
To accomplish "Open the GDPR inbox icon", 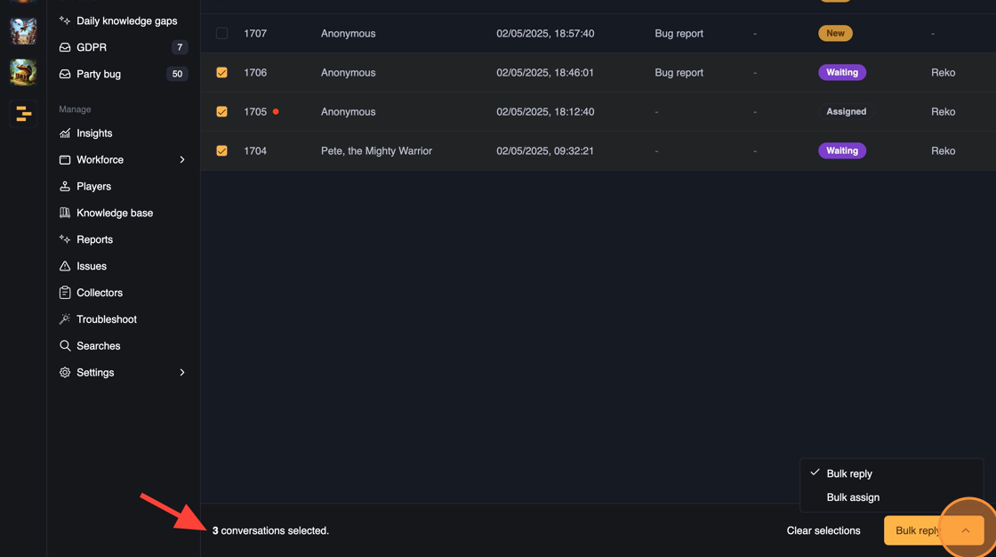I will pos(65,47).
